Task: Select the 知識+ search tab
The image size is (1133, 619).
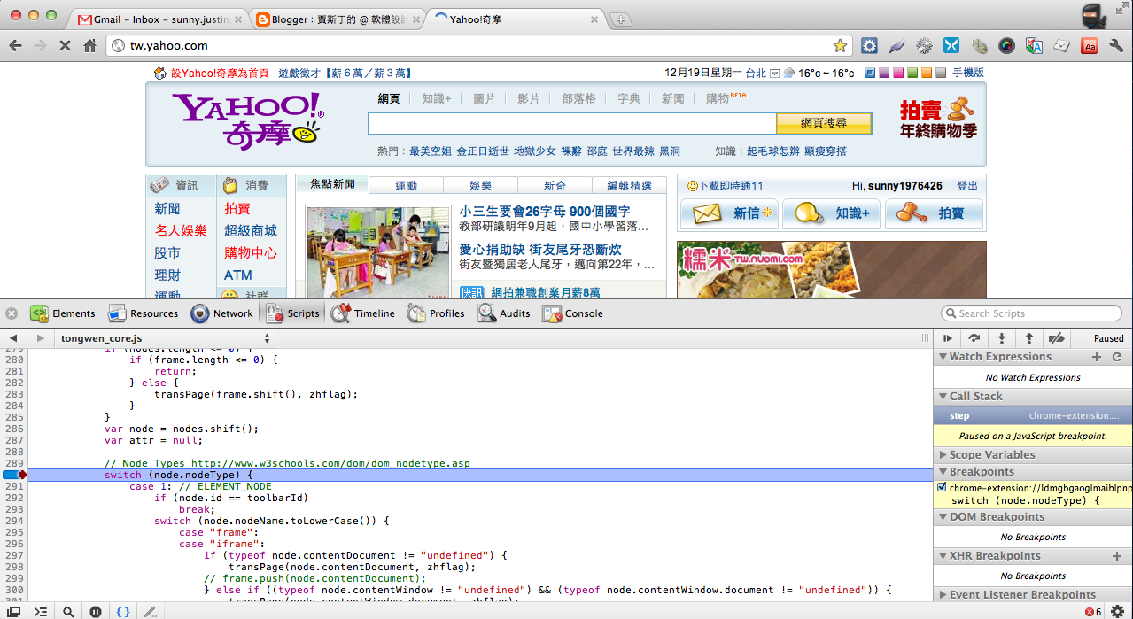Action: (x=436, y=98)
